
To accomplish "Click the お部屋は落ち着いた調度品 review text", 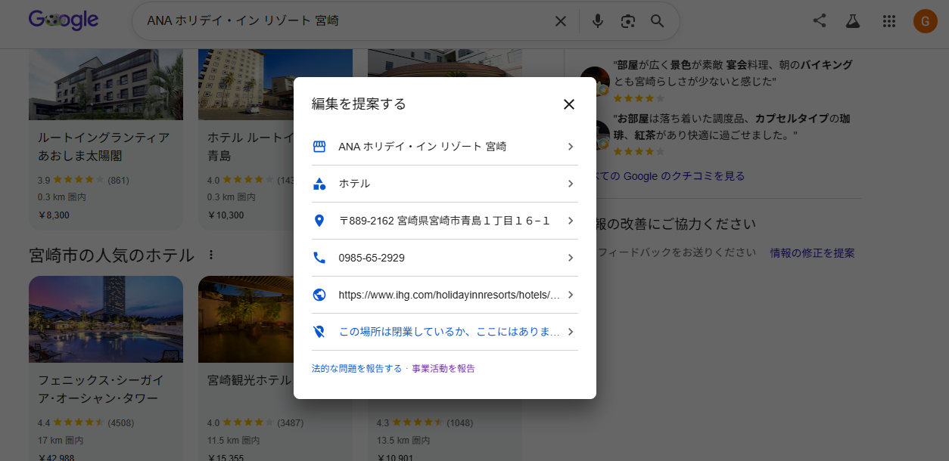I will [x=731, y=128].
